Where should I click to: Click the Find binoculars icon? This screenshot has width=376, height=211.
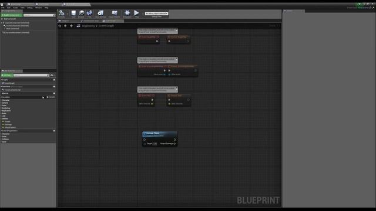coord(89,13)
